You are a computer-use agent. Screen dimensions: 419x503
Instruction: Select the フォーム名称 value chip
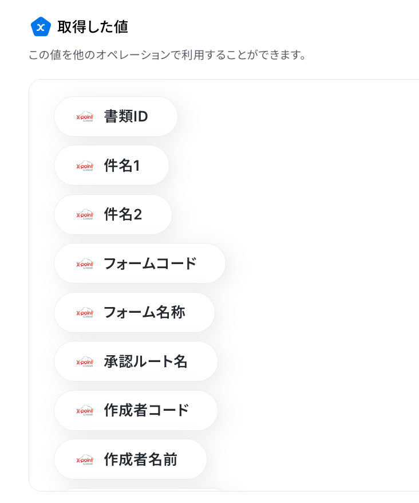click(135, 312)
